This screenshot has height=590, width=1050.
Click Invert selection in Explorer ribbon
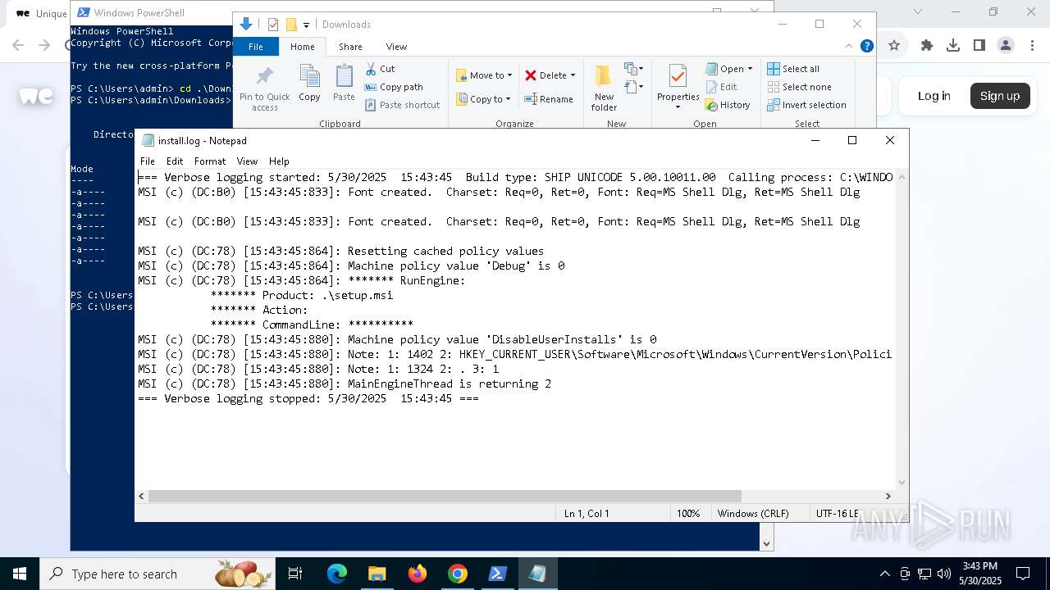pyautogui.click(x=806, y=105)
